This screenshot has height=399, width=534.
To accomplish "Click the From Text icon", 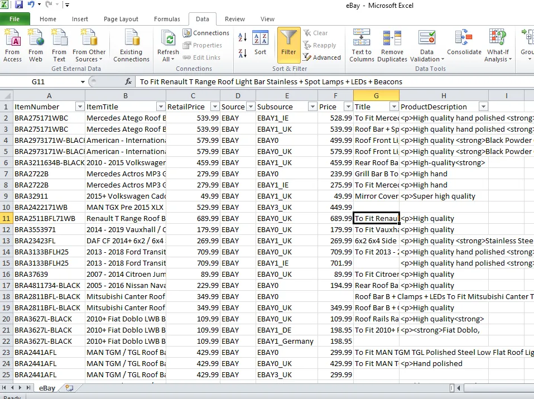I will [59, 46].
